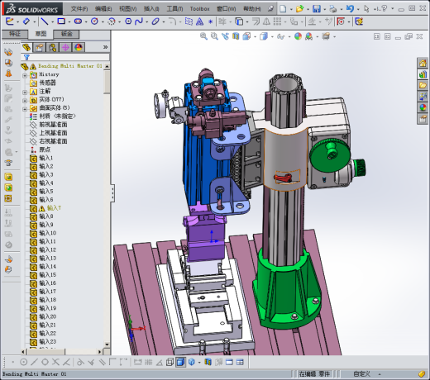Click the 自定义 status bar button
430x380 pixels.
point(361,374)
